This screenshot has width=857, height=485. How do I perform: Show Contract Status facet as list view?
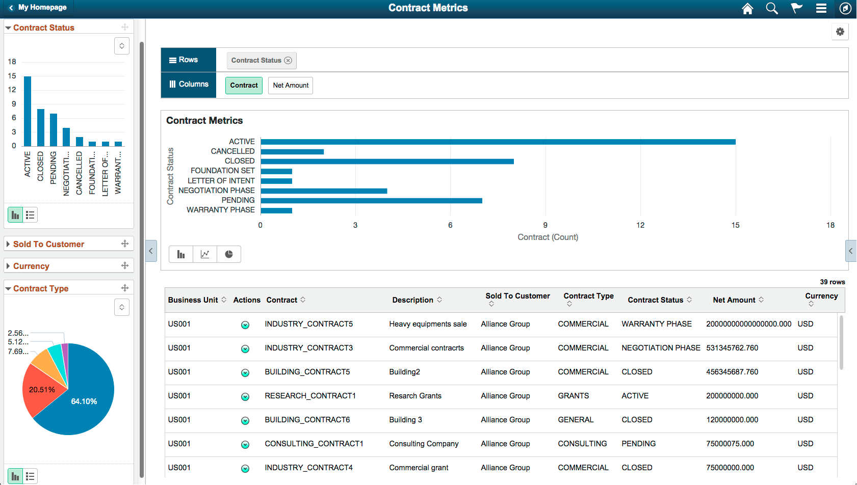pos(30,215)
